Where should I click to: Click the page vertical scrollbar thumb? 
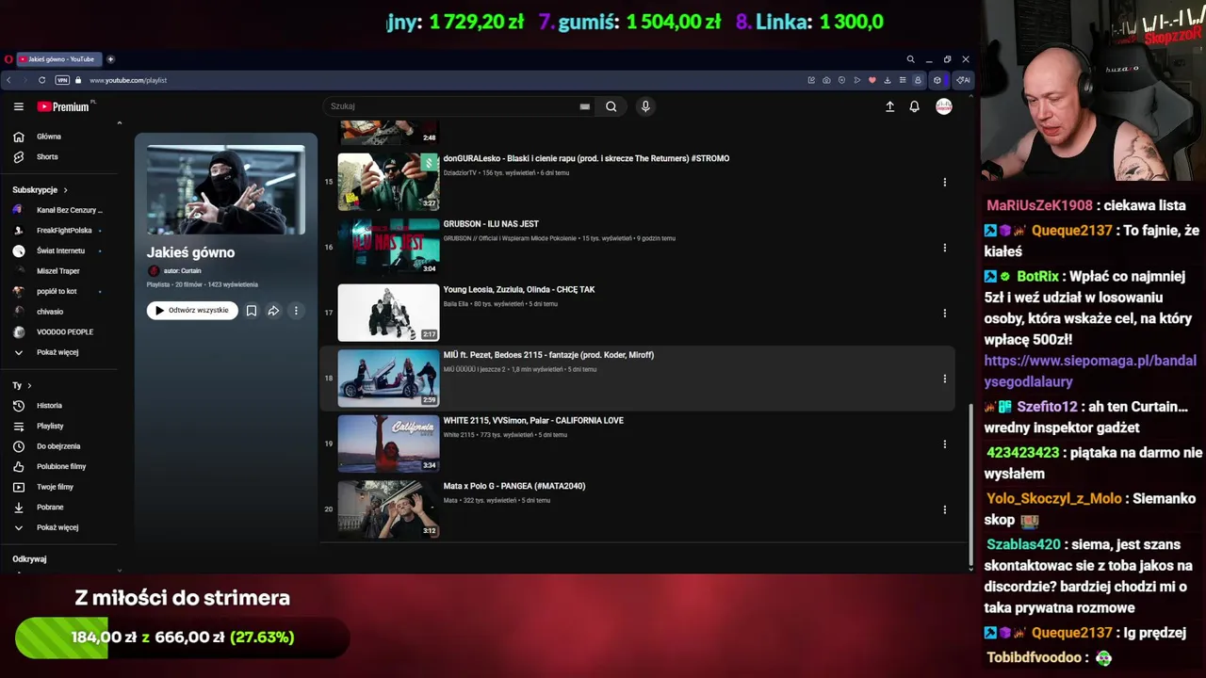970,485
